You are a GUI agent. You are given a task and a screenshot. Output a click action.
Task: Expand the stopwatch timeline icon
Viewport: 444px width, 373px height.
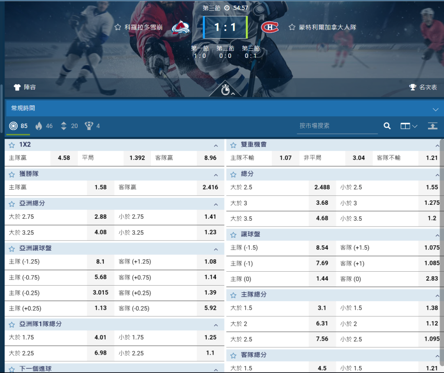225,90
